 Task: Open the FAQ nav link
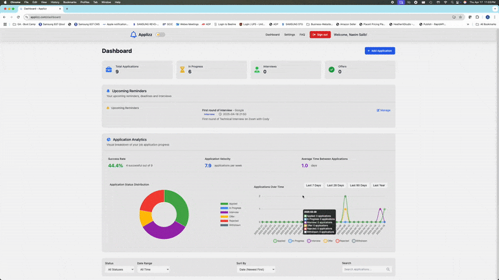click(303, 35)
